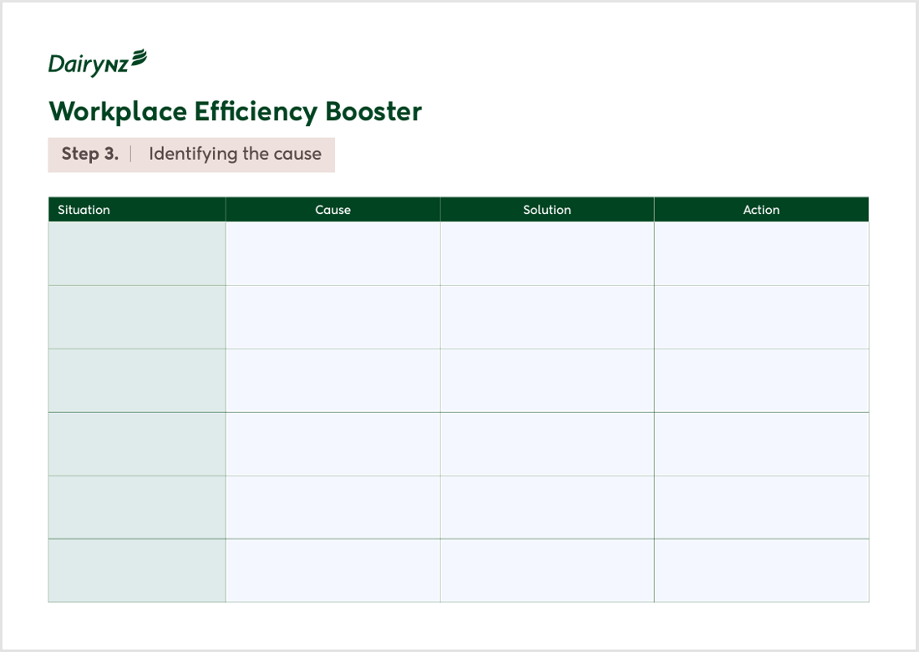The image size is (919, 652).
Task: Click the 'Step 3.' label
Action: 89,154
